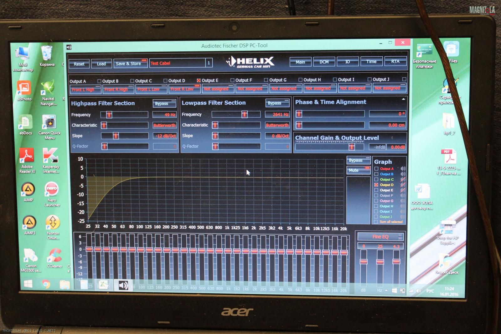Unmute Output C via crossed speaker icon
The height and width of the screenshot is (334, 501).
[403, 179]
